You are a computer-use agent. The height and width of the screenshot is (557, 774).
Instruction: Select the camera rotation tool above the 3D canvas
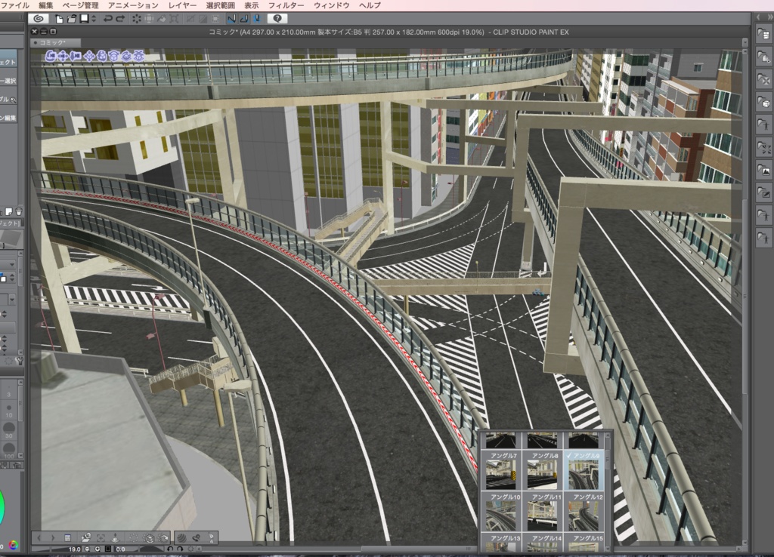tap(51, 57)
